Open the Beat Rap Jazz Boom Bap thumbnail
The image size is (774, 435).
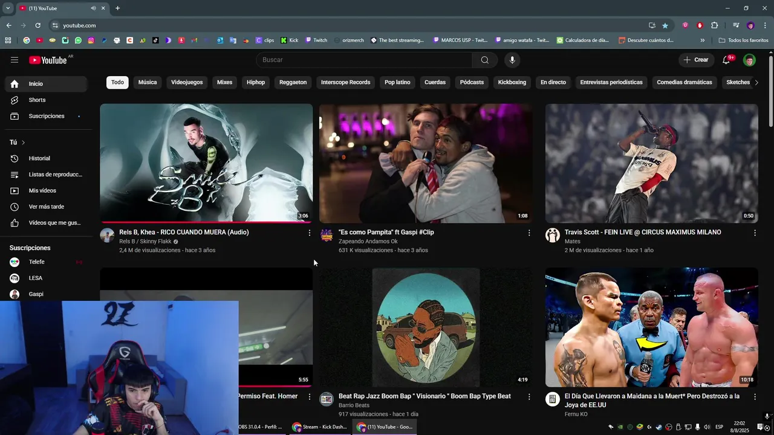[426, 327]
